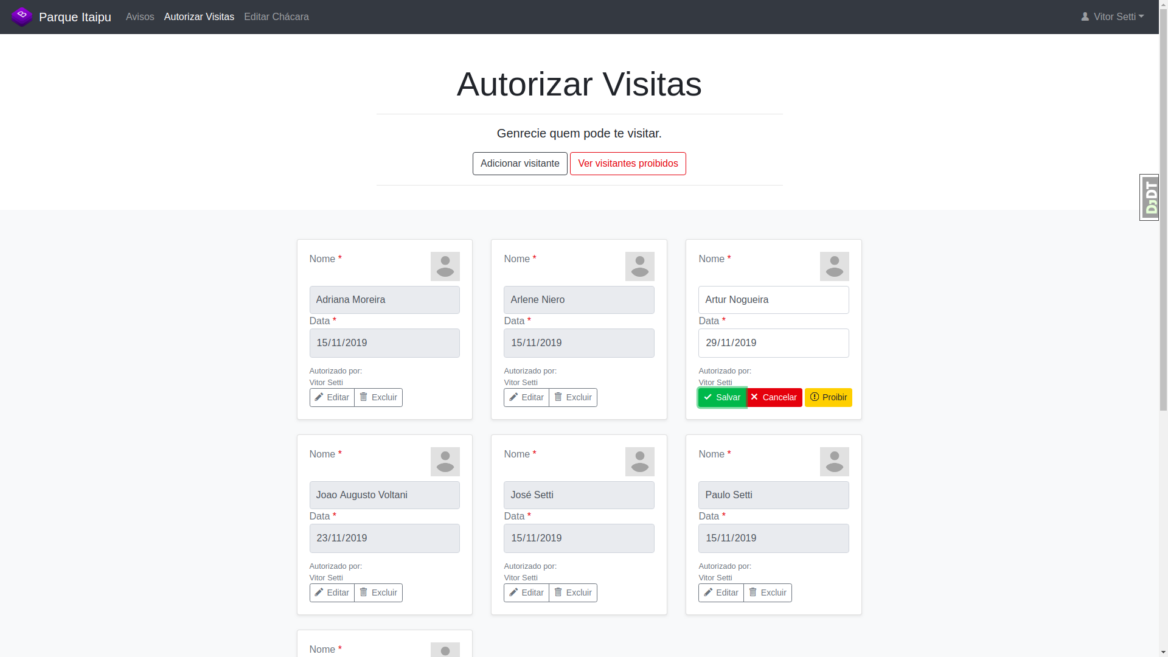This screenshot has width=1168, height=657.
Task: Click Paulo Setti's 15/11/2019 date field
Action: coord(774,538)
